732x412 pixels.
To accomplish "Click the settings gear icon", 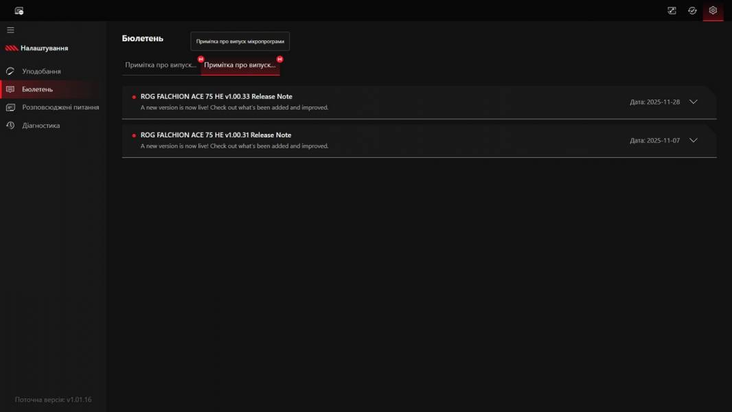I will pyautogui.click(x=713, y=10).
